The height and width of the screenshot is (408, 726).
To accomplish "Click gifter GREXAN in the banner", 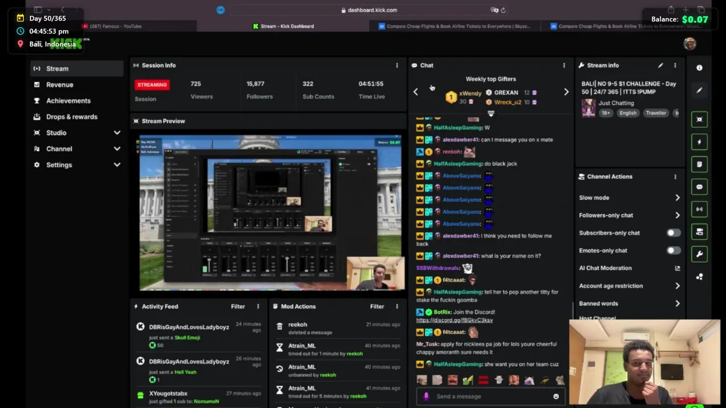I will point(506,92).
